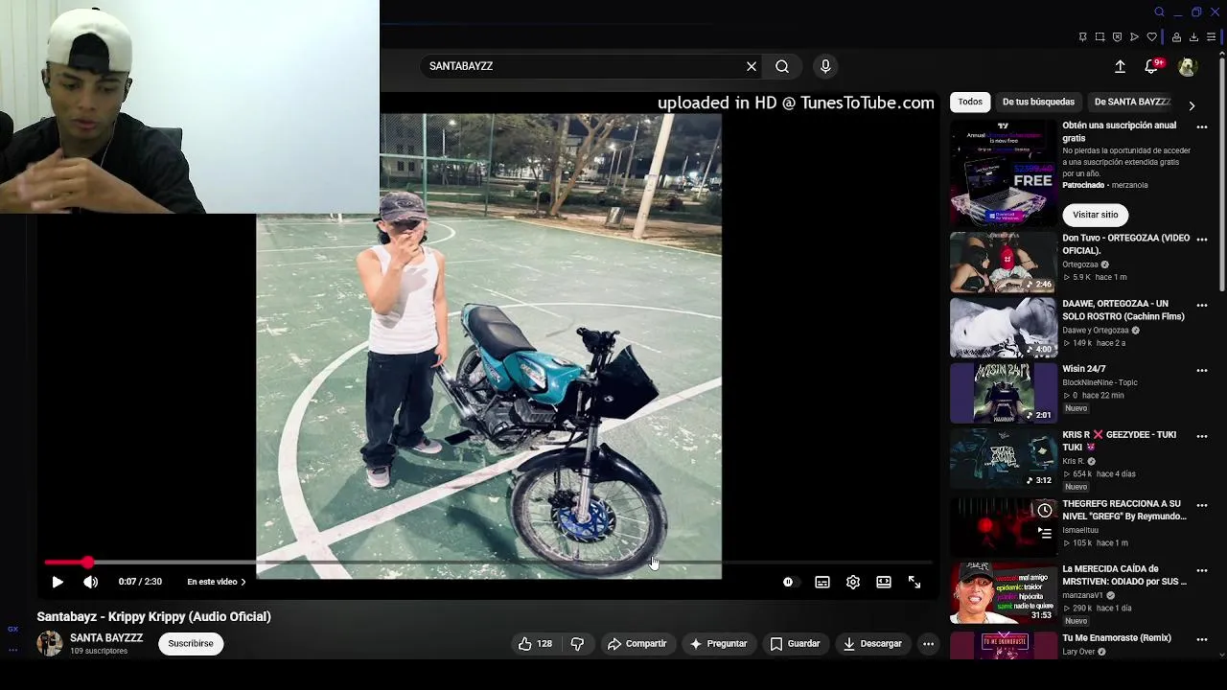This screenshot has height=690, width=1227.
Task: Open 'DAAWE, ORTEGOZAA - UN SOLO ROSTRO' title
Action: click(x=1123, y=310)
